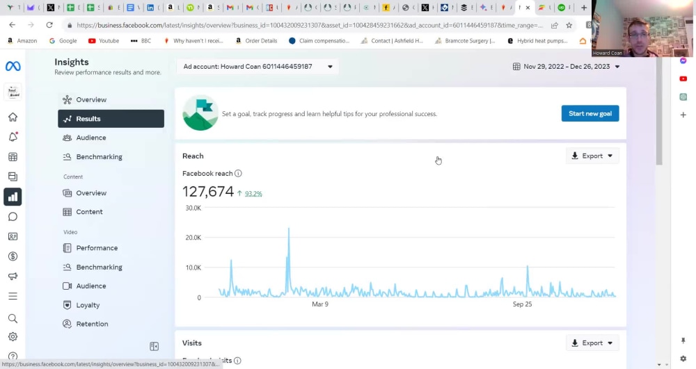The image size is (696, 369).
Task: Open the Planner grid icon
Action: [x=13, y=157]
